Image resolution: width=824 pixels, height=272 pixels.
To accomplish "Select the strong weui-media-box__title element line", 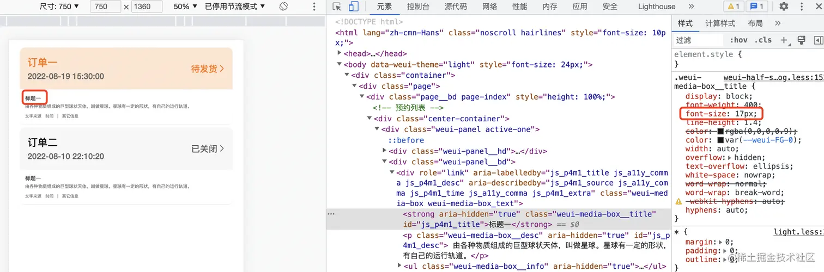I will point(499,219).
